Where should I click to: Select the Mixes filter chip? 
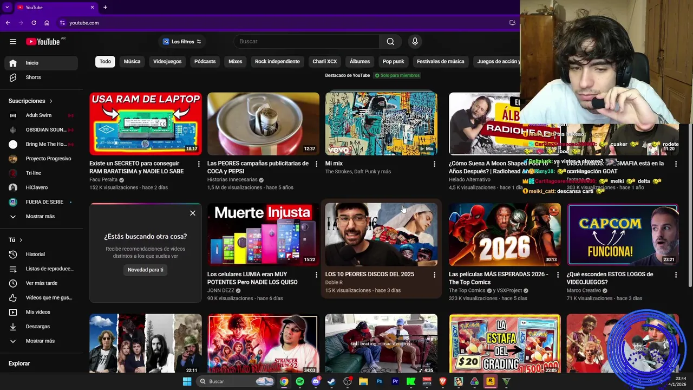click(236, 62)
